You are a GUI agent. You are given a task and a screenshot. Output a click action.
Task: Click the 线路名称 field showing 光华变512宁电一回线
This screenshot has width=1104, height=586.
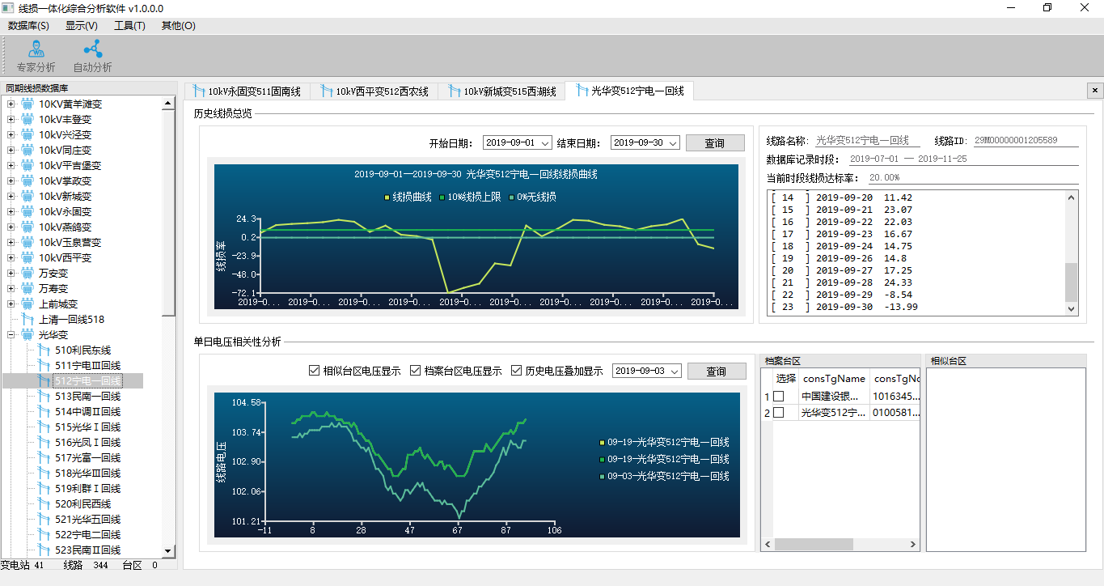pyautogui.click(x=867, y=141)
